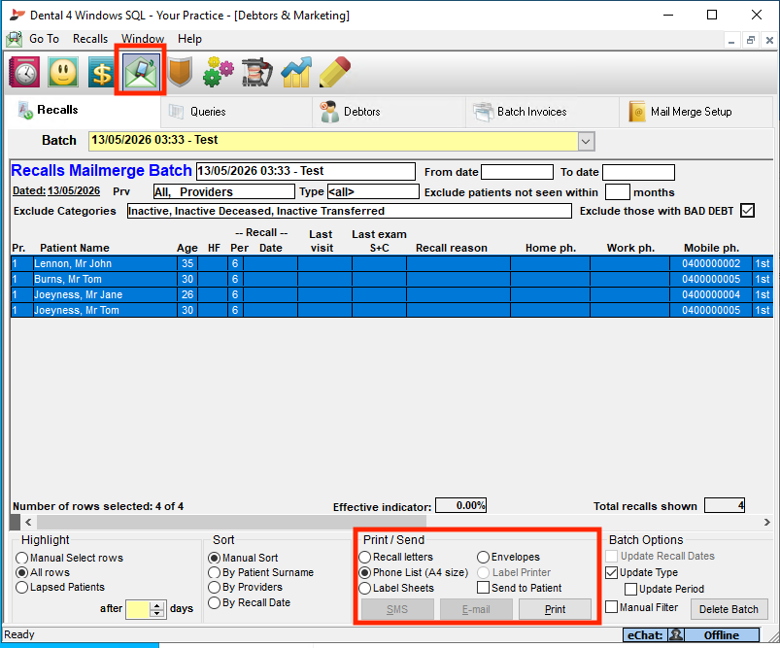Screen dimensions: 780x648
Task: Open the Window menu
Action: click(x=142, y=39)
